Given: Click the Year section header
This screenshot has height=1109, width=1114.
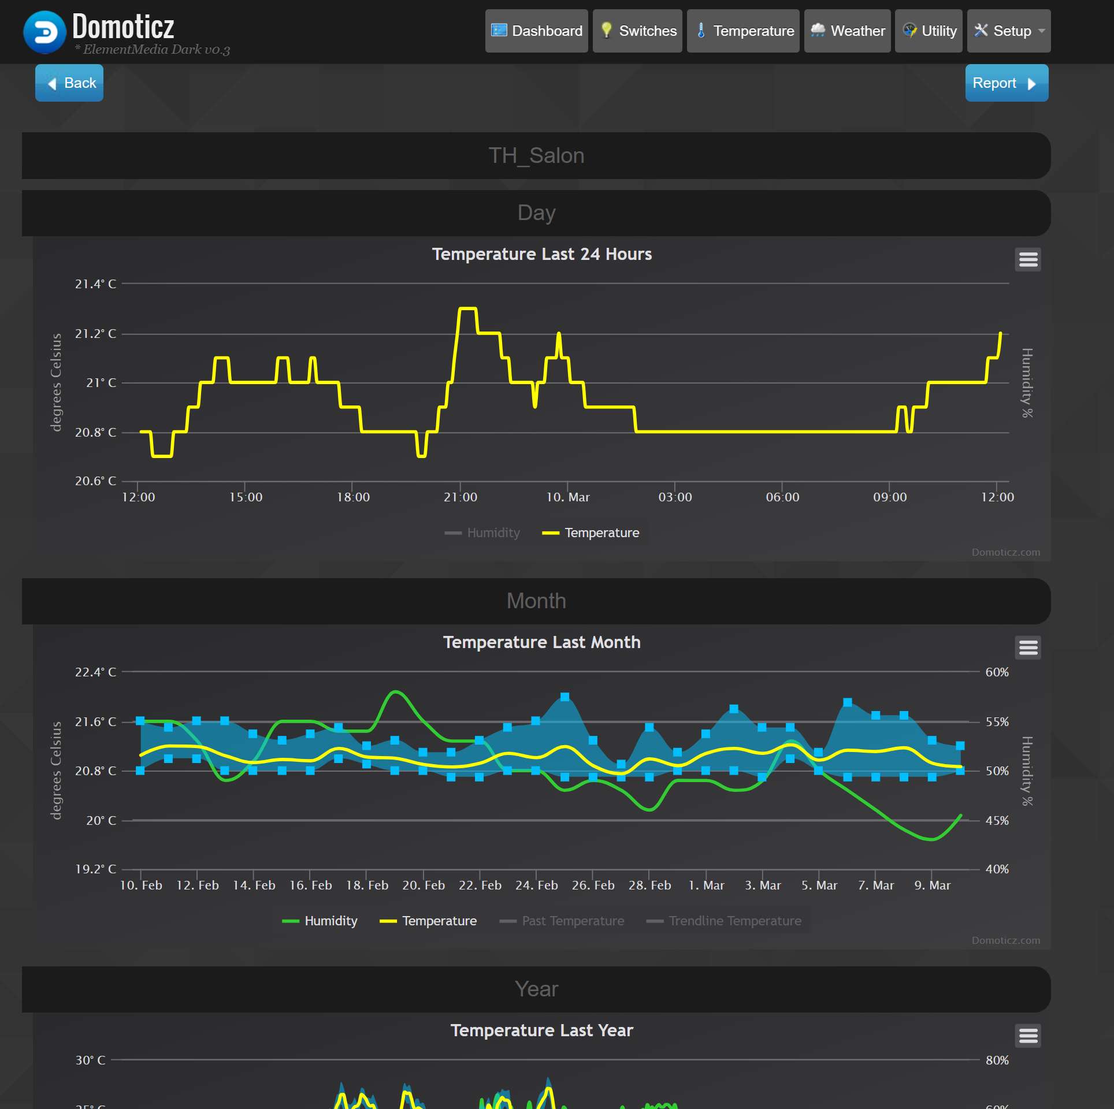Looking at the screenshot, I should pos(536,989).
